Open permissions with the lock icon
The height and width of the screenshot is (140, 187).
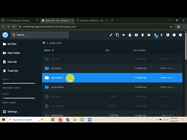[130, 35]
